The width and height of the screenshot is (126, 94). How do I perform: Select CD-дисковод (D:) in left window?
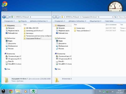coord(13,59)
